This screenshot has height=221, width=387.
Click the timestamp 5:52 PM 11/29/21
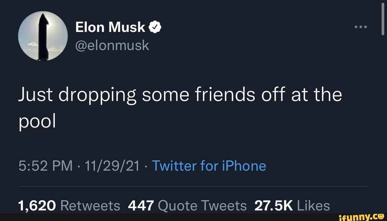tap(79, 166)
